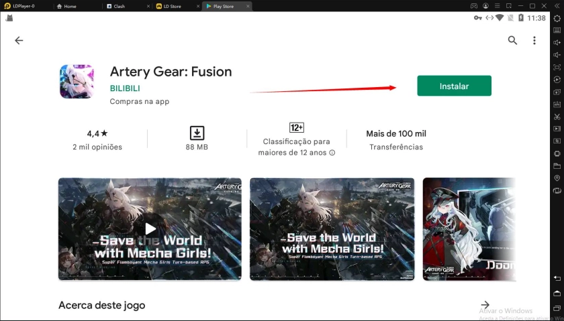Collapse sidebar with double chevron icon
564x321 pixels.
point(557,6)
